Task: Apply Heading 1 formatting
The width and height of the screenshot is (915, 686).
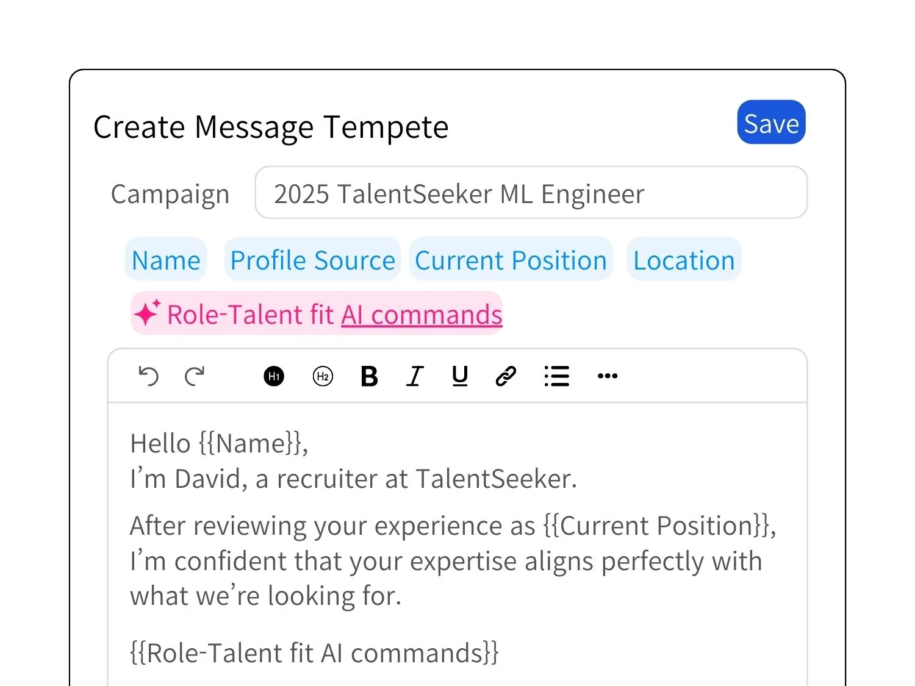Action: tap(274, 376)
